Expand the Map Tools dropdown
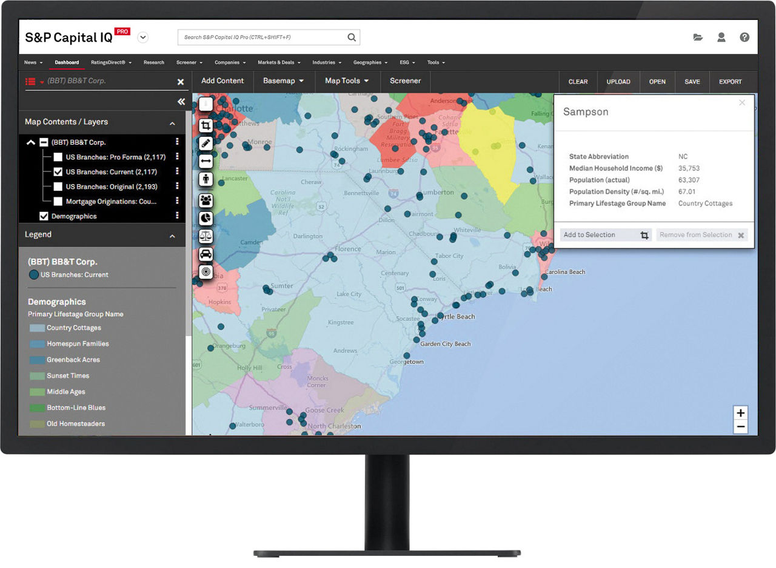The height and width of the screenshot is (568, 776). click(347, 81)
